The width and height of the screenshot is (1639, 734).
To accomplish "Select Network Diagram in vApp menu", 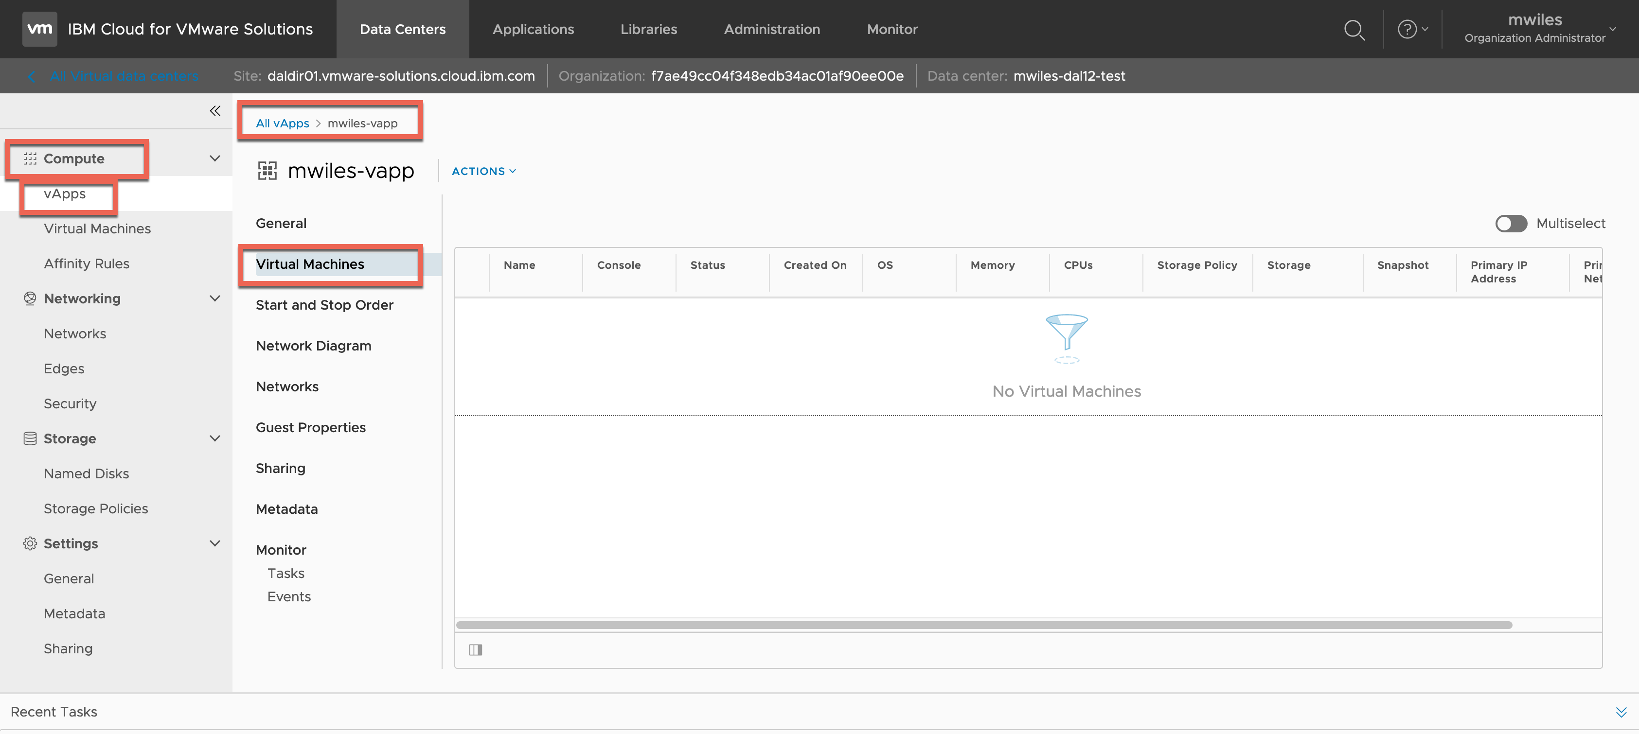I will click(313, 346).
